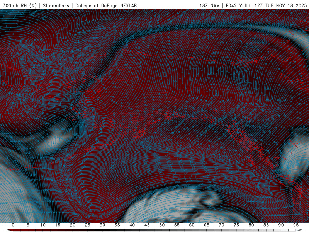Click the 60 value on the color scale
Image resolution: width=309 pixels, height=232 pixels.
tap(192, 225)
